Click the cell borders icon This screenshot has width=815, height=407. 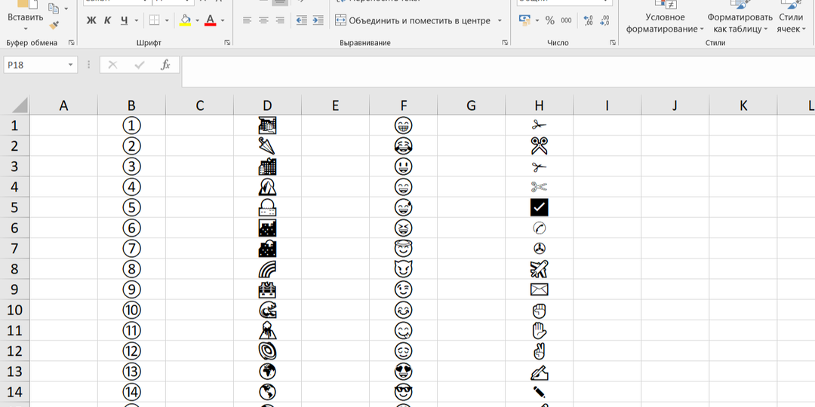pos(155,20)
